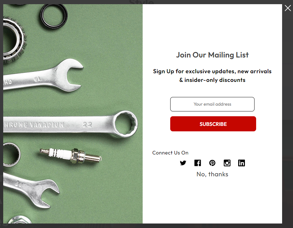
Task: Select the spark plug in the image
Action: pos(71,155)
